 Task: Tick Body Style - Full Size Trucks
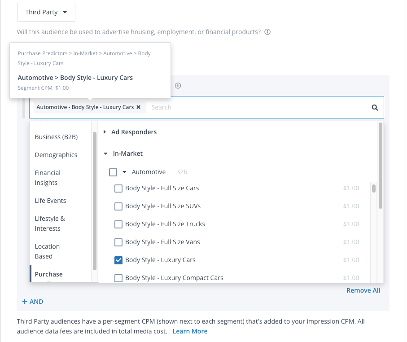[118, 224]
